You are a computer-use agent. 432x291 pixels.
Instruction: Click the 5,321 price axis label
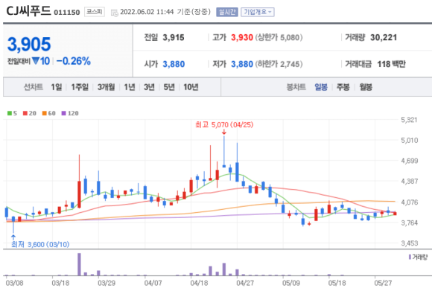coord(409,120)
